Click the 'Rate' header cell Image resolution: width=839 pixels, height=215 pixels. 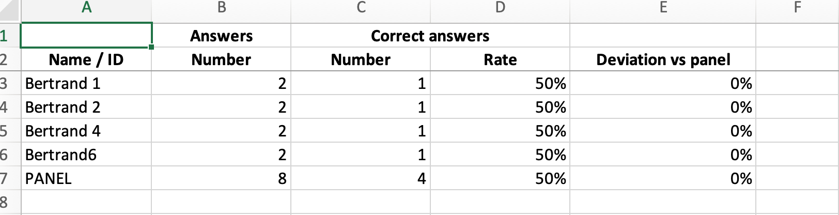[x=500, y=59]
